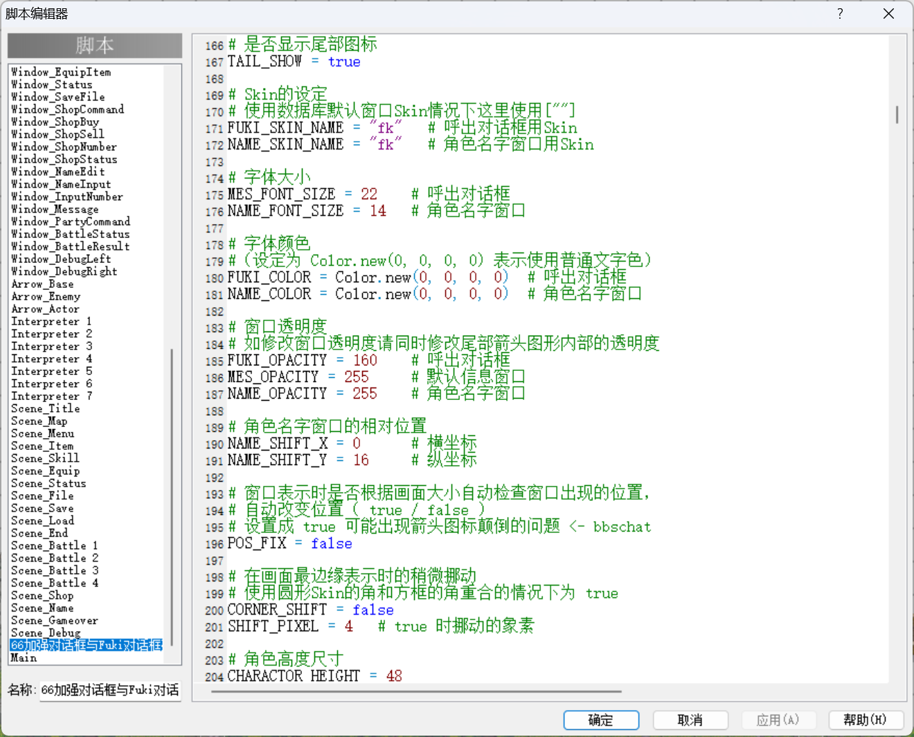Viewport: 914px width, 737px height.
Task: Select Window_DebugLeft script
Action: (61, 259)
